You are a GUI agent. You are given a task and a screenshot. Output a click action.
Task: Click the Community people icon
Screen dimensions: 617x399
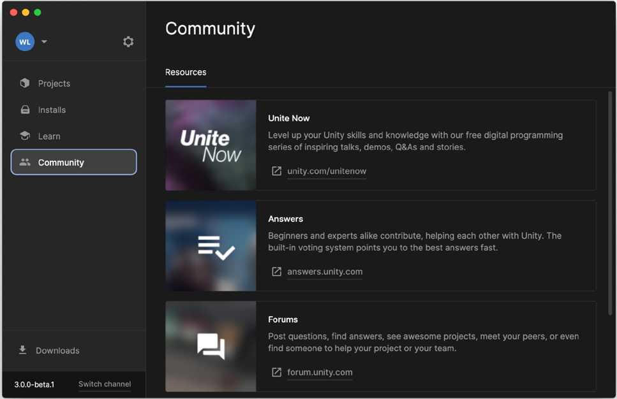coord(25,162)
